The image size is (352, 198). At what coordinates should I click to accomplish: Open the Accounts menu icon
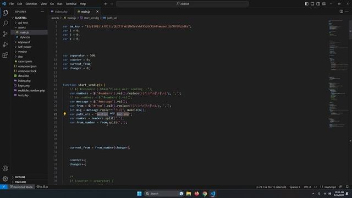5,168
